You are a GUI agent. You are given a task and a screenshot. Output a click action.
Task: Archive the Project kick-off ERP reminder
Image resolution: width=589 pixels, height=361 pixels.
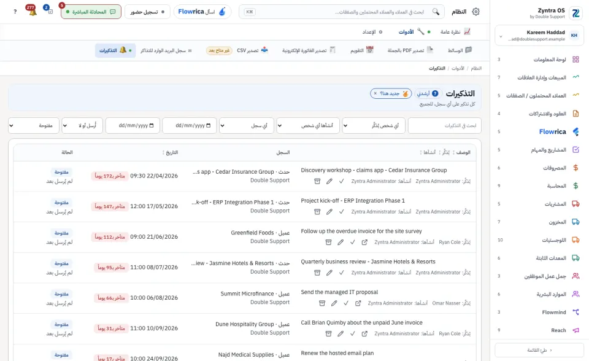[x=317, y=212]
